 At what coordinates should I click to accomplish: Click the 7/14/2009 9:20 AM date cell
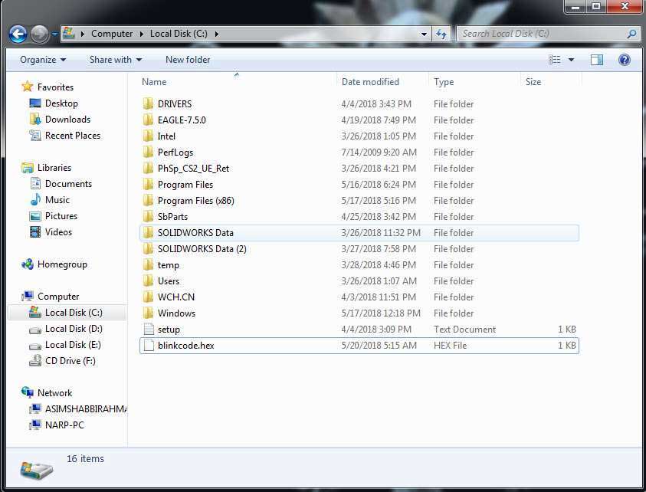(379, 152)
